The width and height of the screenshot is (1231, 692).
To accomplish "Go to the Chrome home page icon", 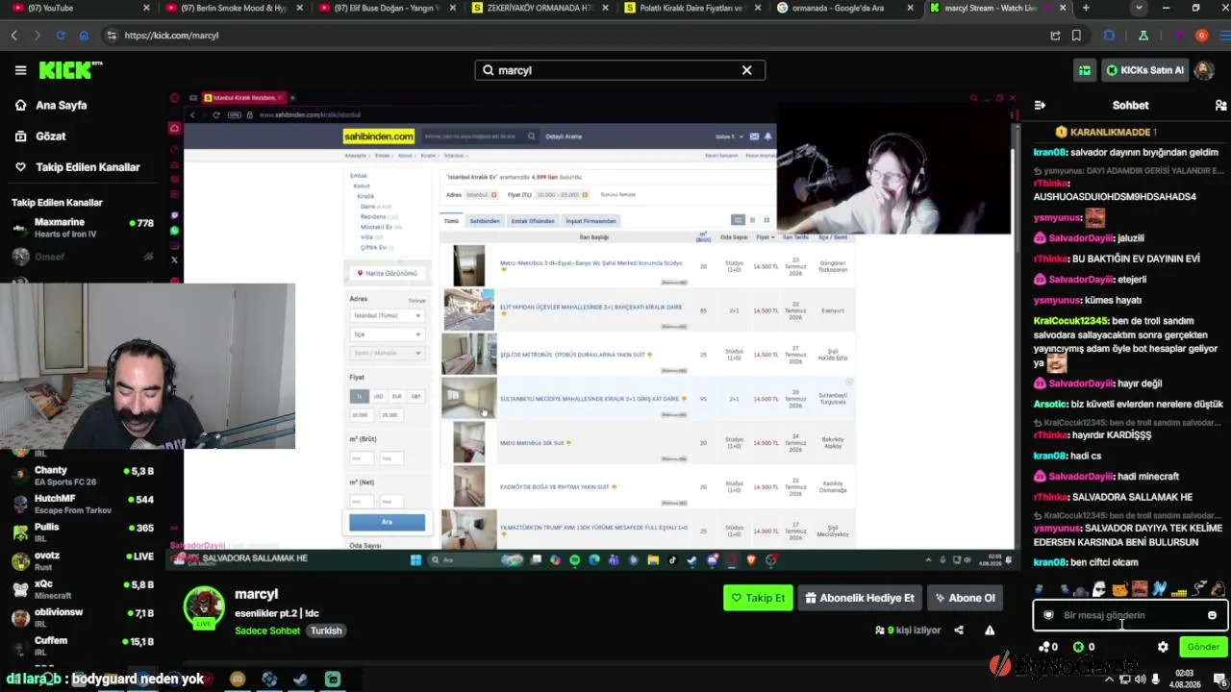I will [84, 36].
